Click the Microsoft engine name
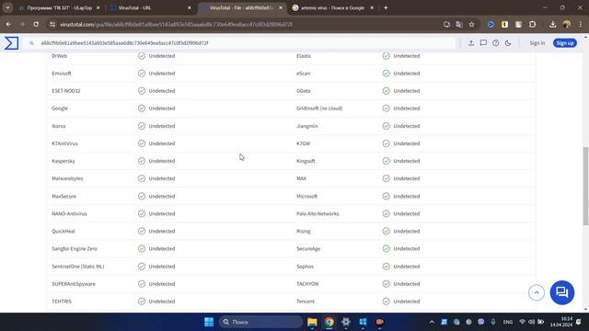The width and height of the screenshot is (589, 331). pyautogui.click(x=306, y=196)
